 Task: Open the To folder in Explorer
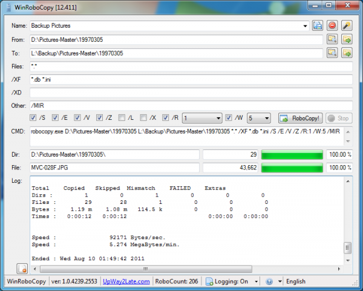point(347,53)
